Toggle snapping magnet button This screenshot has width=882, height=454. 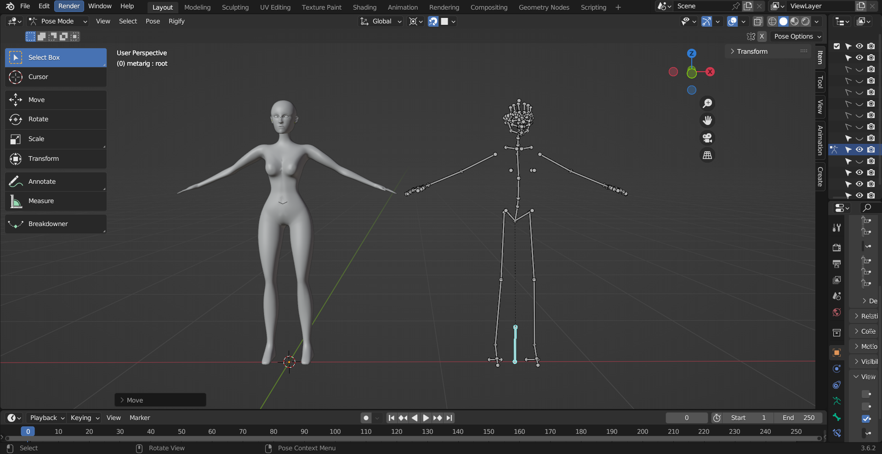(433, 21)
